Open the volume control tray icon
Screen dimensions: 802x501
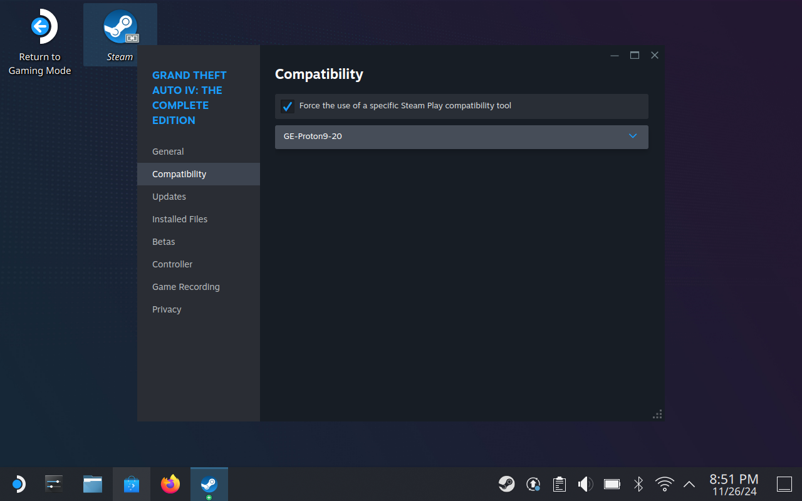coord(585,484)
